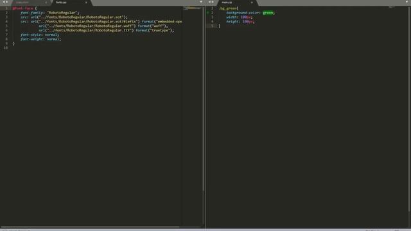The image size is (411, 231).
Task: Click the left pane horizontal scrollbar
Action: pos(90,227)
